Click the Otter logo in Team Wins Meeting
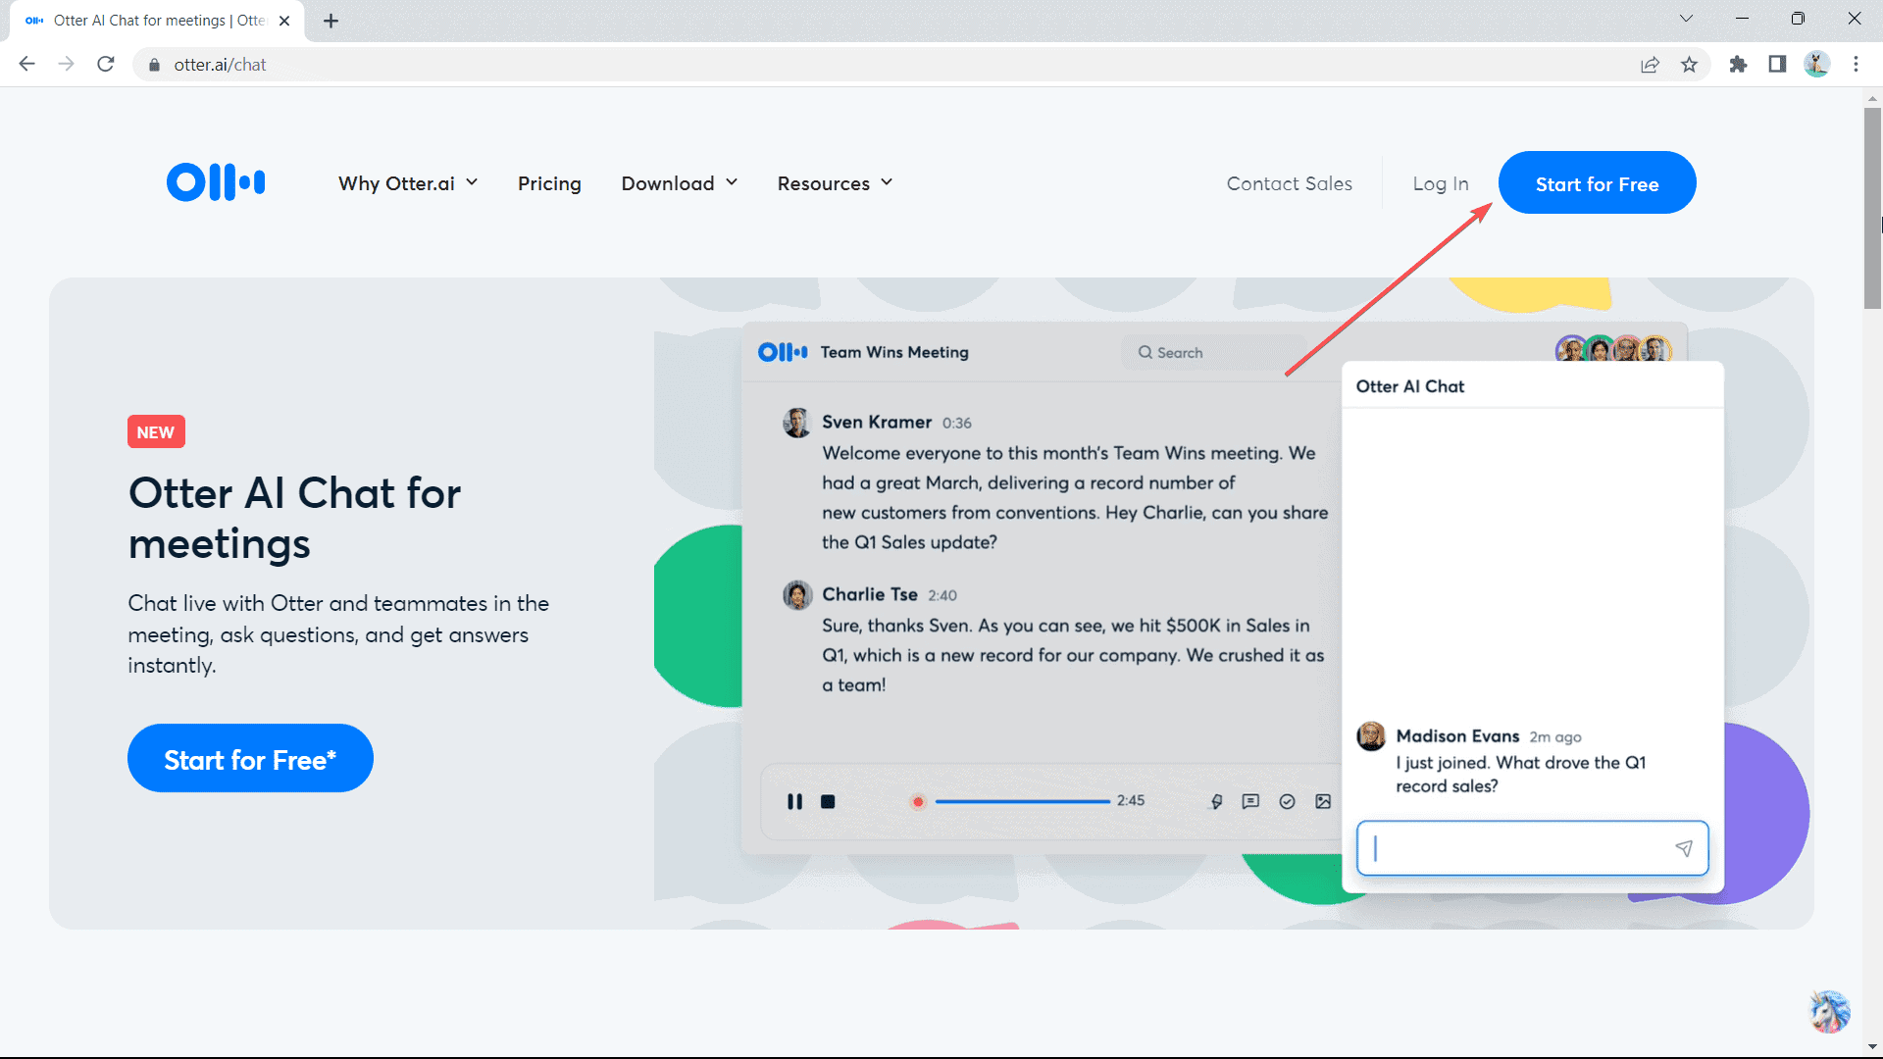Screen dimensions: 1883x1059 tap(783, 352)
